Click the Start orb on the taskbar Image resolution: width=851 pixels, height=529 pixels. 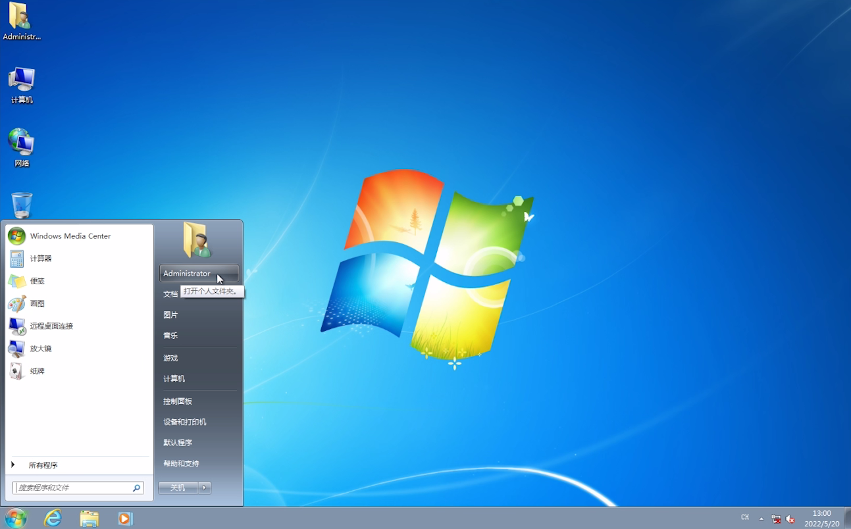point(16,518)
